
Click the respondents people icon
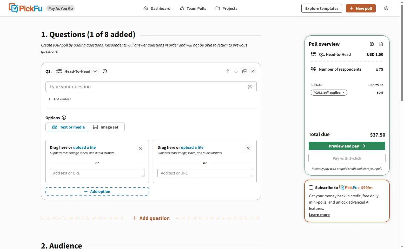tap(313, 69)
